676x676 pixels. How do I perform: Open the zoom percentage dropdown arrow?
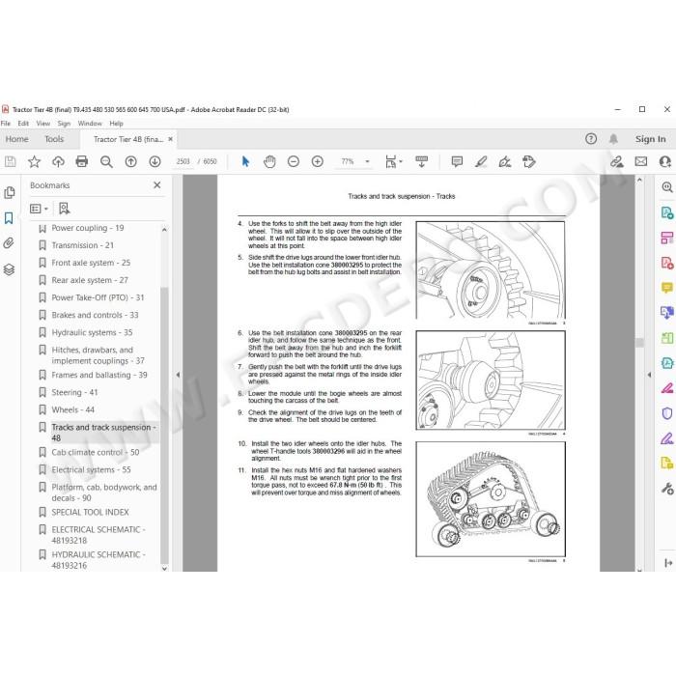pos(367,161)
